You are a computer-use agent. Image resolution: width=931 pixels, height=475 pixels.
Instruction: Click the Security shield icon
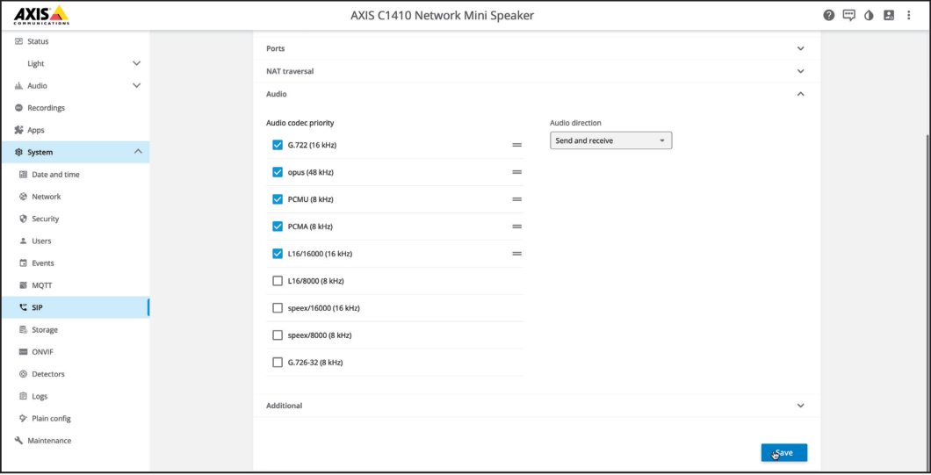point(23,219)
